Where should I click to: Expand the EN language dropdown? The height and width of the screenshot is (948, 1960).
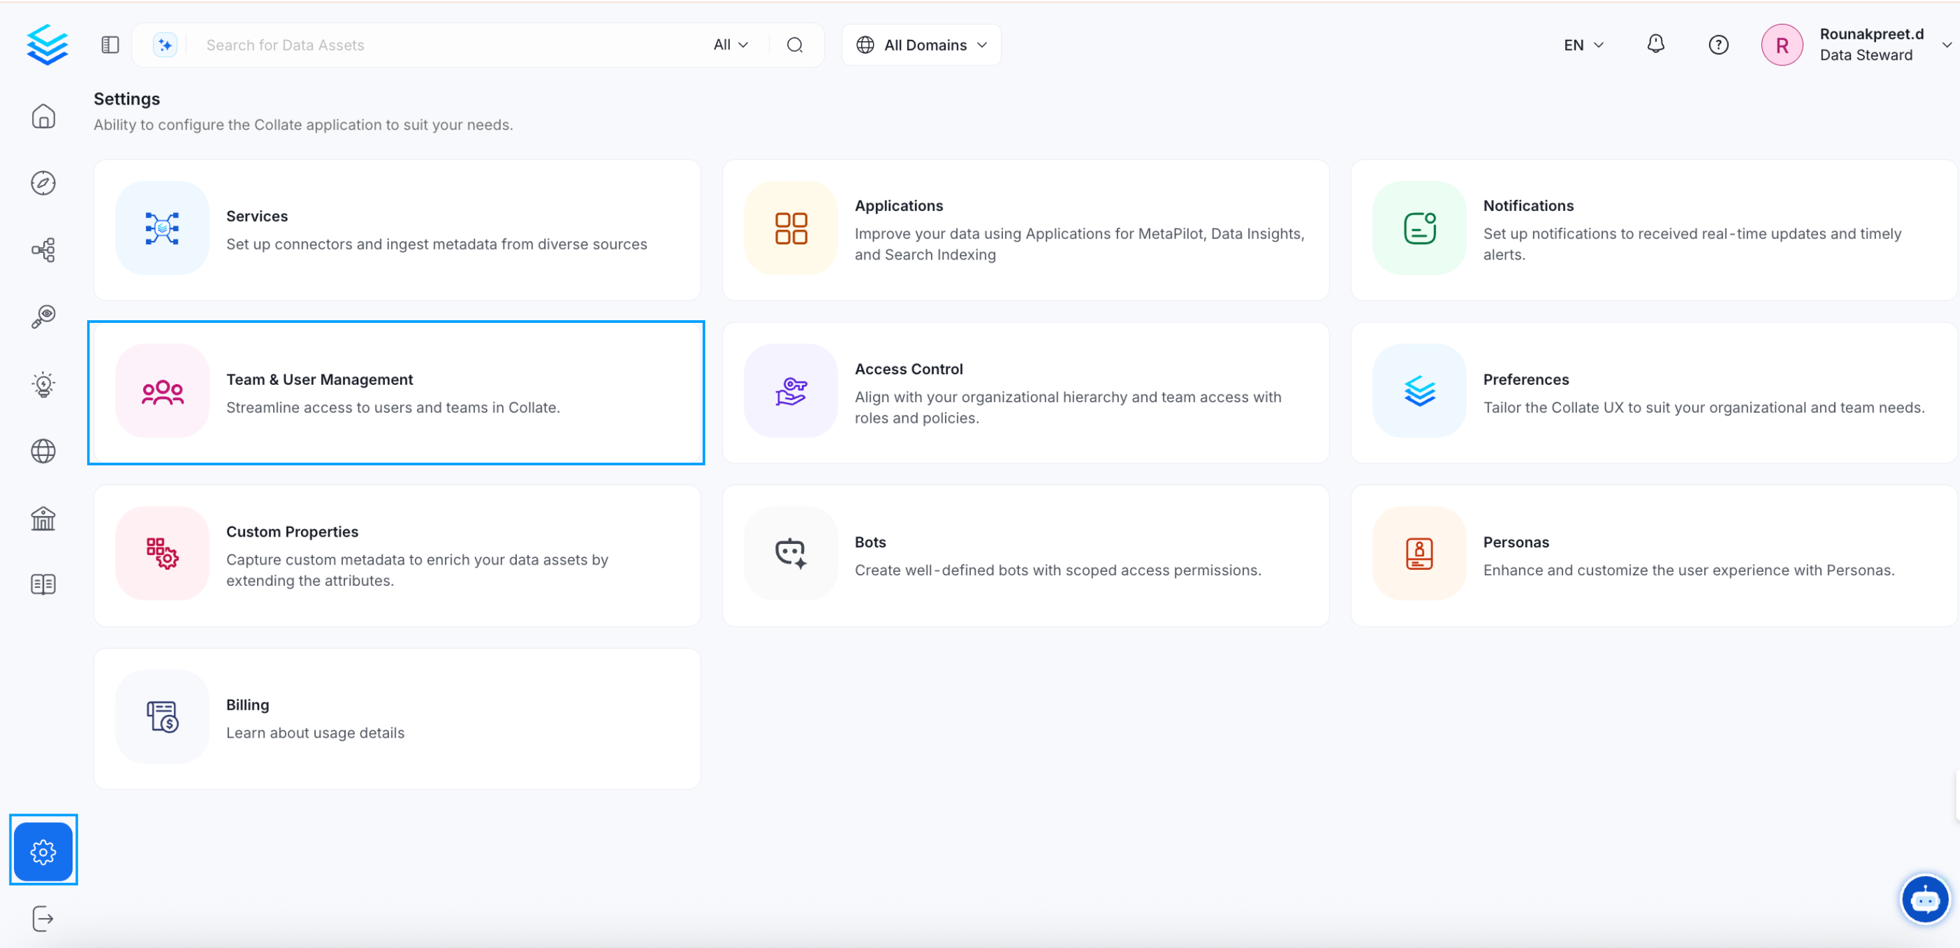[1582, 44]
